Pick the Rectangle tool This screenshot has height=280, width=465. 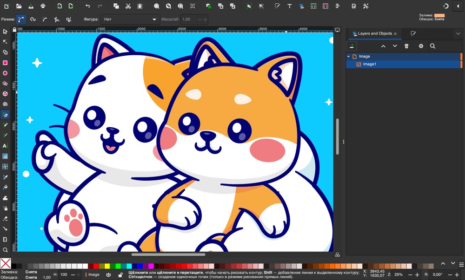tap(6, 62)
